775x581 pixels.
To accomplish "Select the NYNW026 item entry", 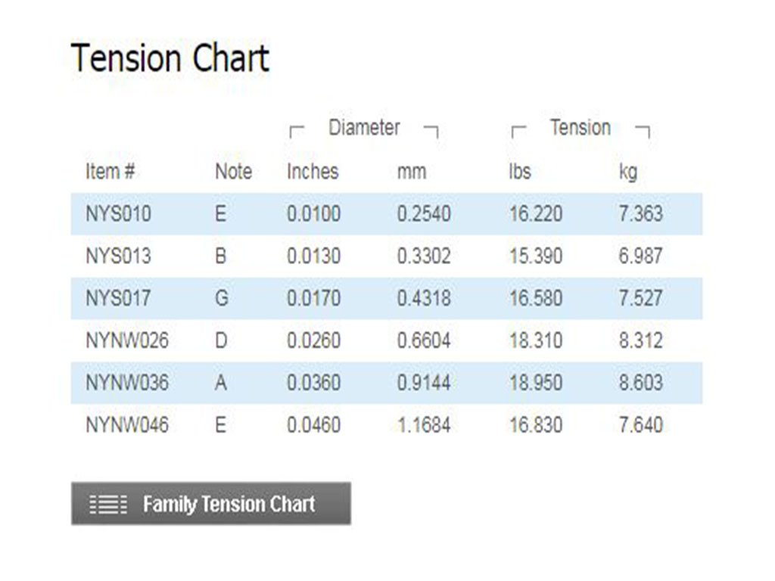I will tap(127, 340).
